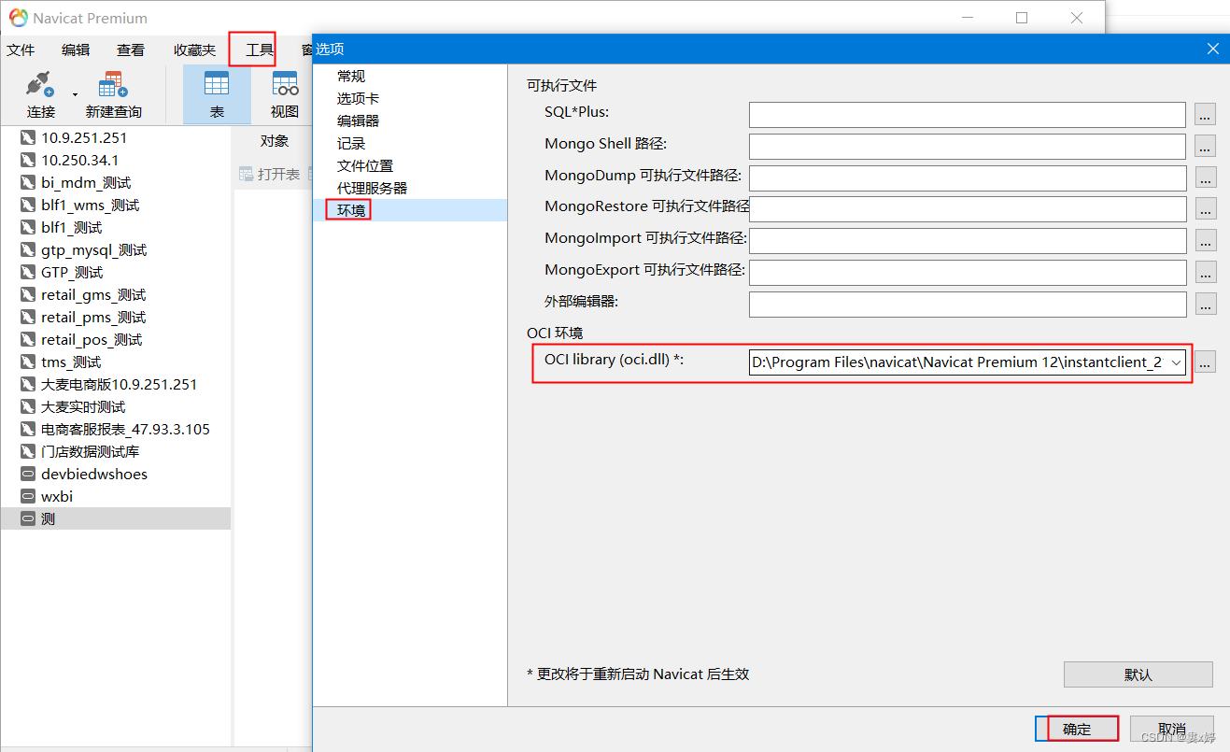Maximize the Navicat Premium window
Viewport: 1230px width, 752px height.
coord(1022,18)
